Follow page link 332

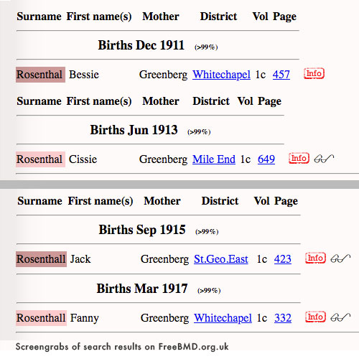283,318
